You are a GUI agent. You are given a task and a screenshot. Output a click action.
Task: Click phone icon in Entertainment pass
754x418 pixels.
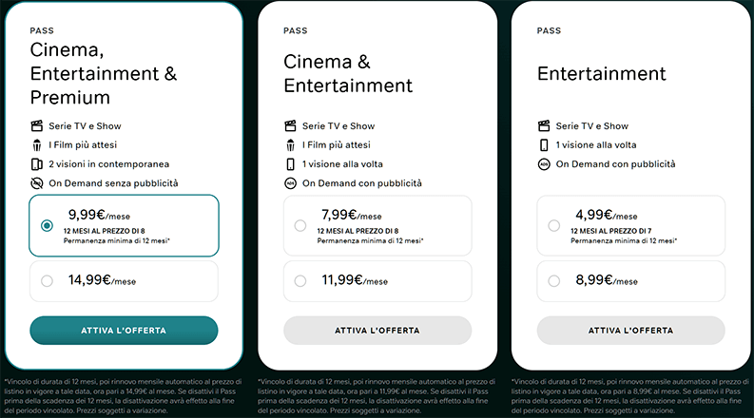[544, 145]
